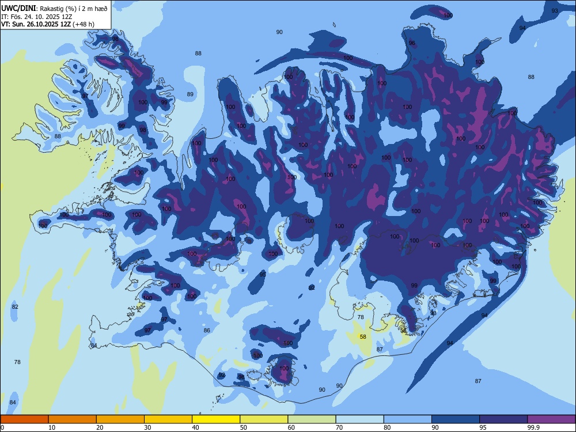Viewport: 576px width, 432px height.
Task: Click the legend label '40'
Action: [195, 427]
